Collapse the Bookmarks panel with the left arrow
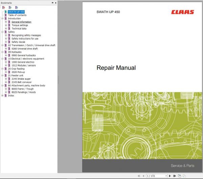The height and width of the screenshot is (179, 203). [56, 3]
